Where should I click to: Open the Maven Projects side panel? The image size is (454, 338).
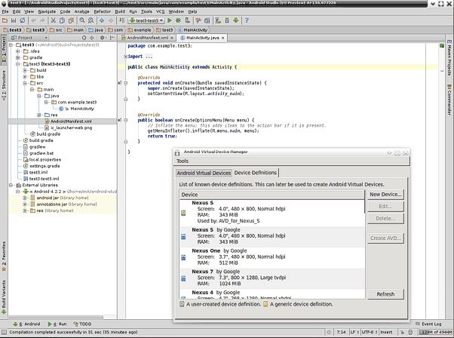click(x=449, y=60)
